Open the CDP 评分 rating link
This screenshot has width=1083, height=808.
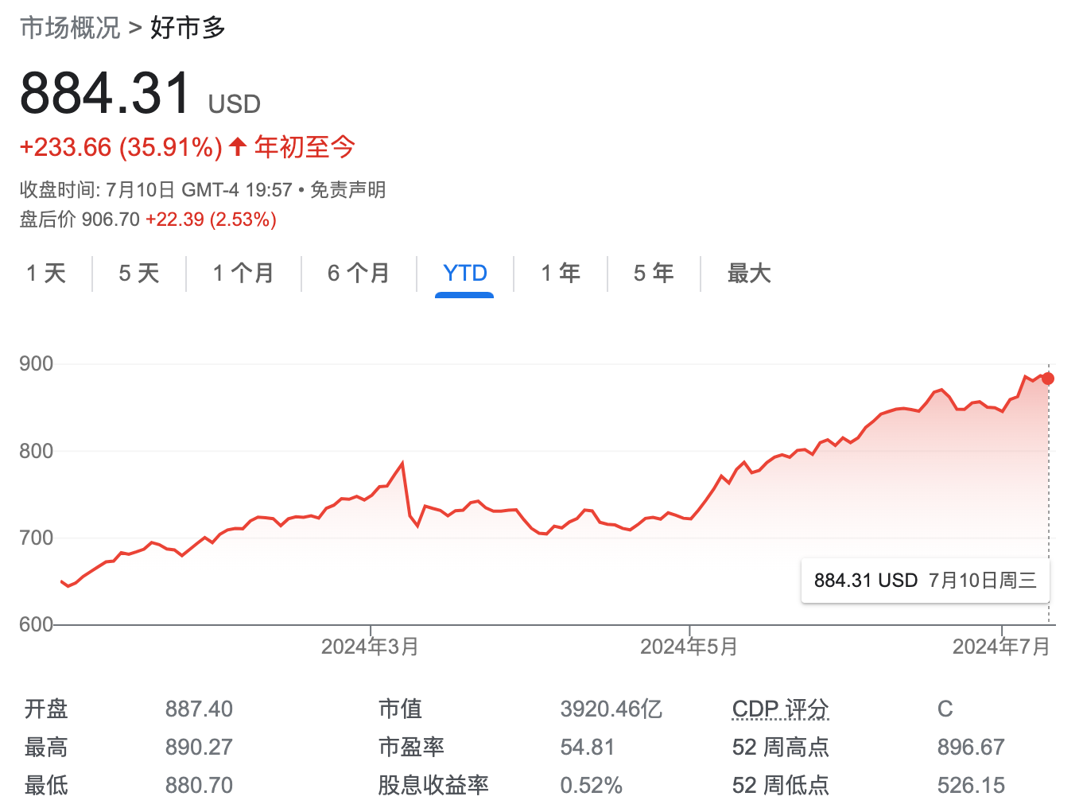point(779,709)
